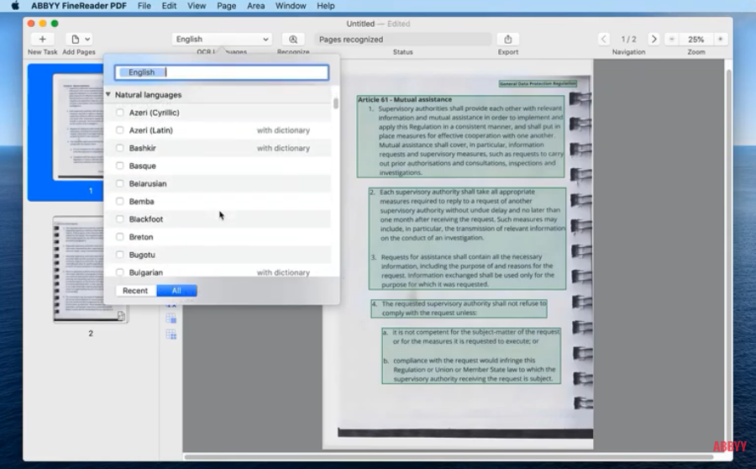Viewport: 756px width, 469px height.
Task: Open the Edit menu
Action: point(169,6)
